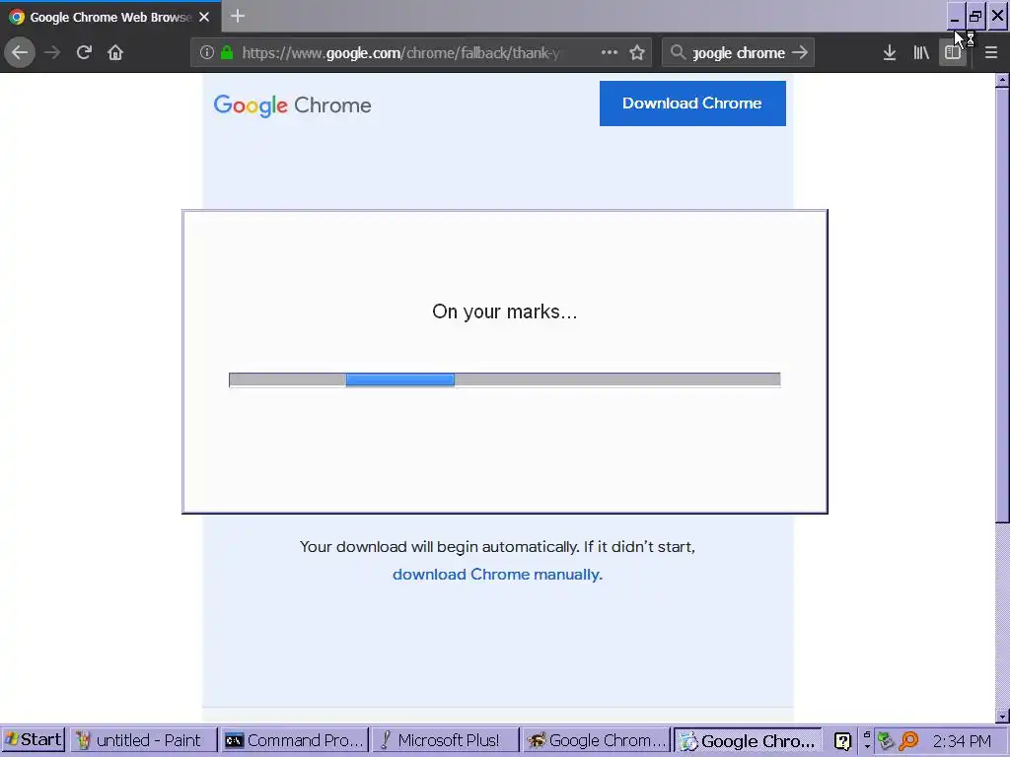Open the Windows Start menu

point(34,739)
